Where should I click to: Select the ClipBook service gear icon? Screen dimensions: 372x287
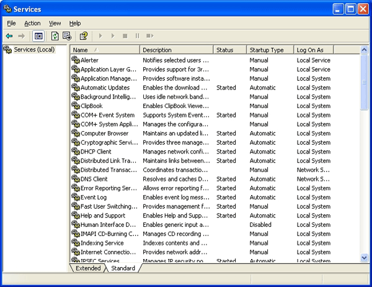(76, 106)
